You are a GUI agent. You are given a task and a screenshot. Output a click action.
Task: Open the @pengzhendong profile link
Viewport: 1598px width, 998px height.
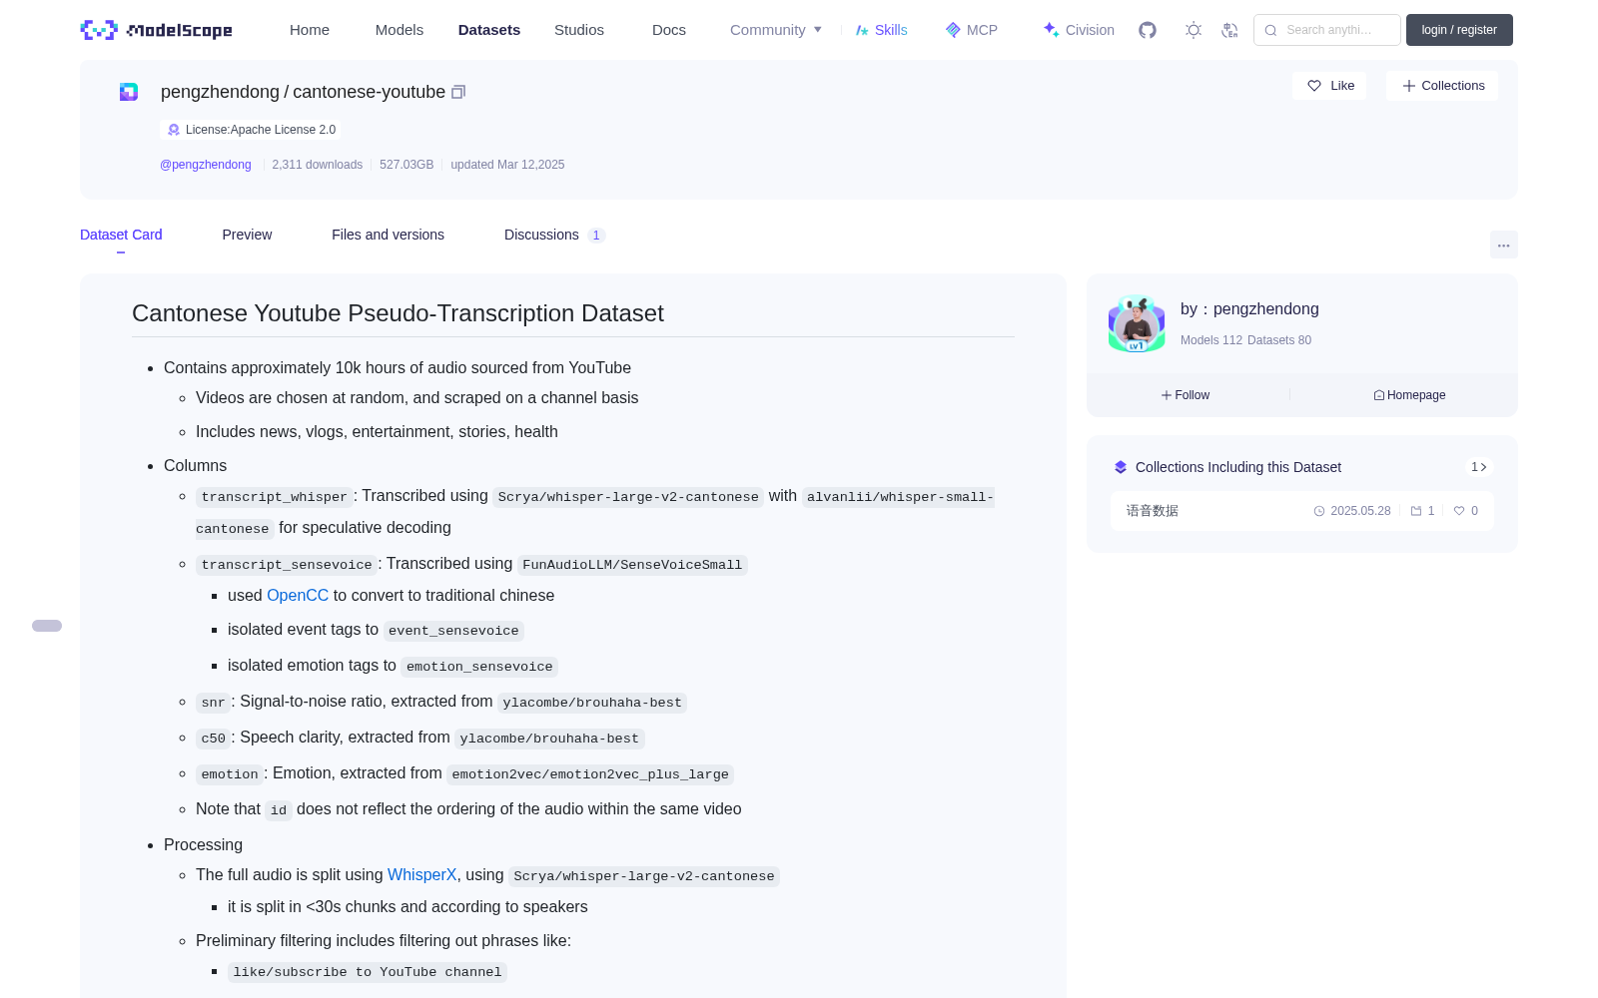pos(206,165)
